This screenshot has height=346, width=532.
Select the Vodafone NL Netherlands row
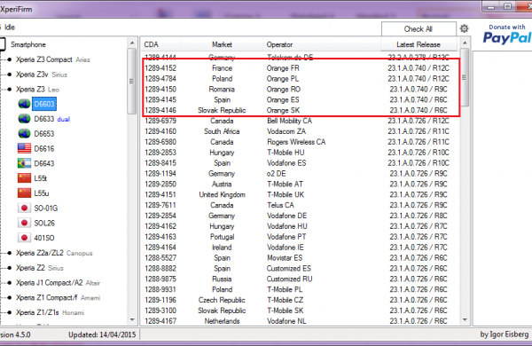pyautogui.click(x=301, y=321)
